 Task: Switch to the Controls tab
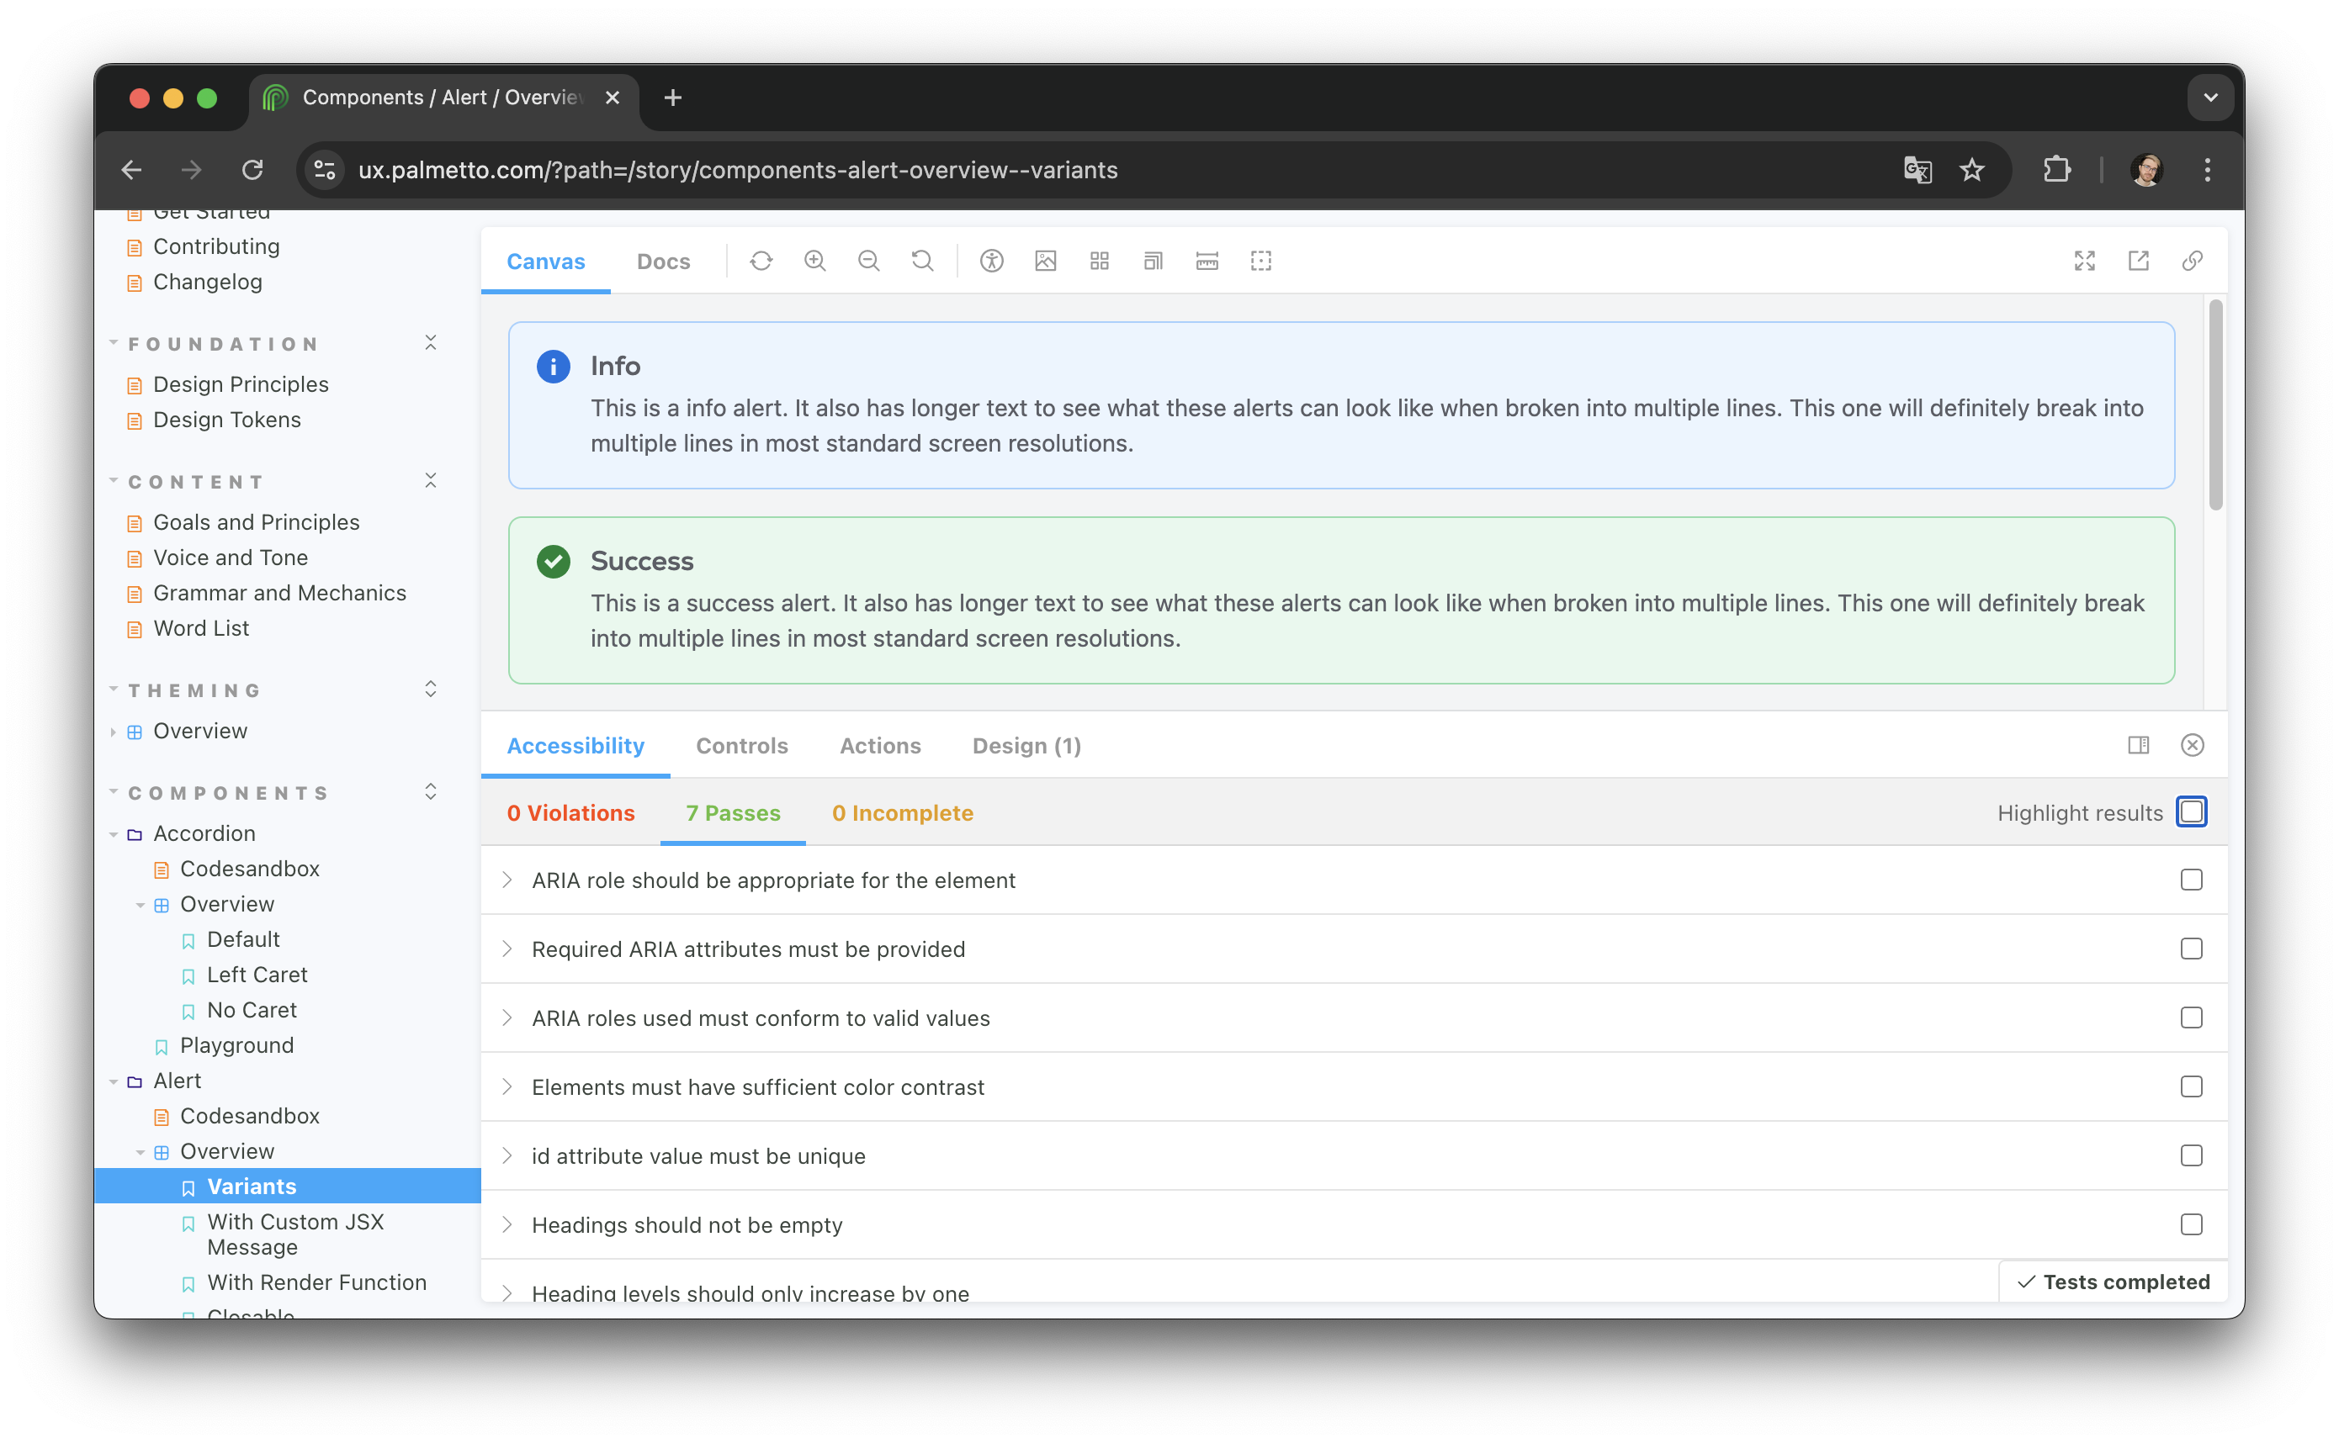point(741,745)
